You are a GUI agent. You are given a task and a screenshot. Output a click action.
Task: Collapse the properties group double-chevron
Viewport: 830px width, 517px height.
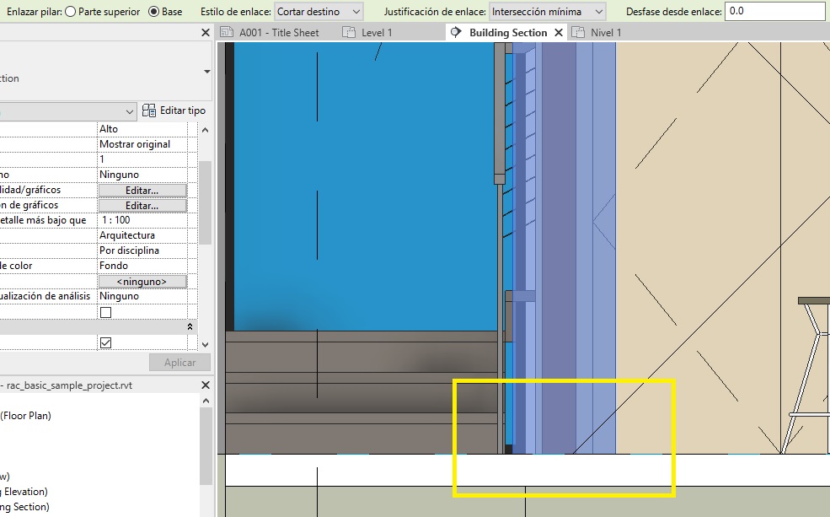pos(190,326)
